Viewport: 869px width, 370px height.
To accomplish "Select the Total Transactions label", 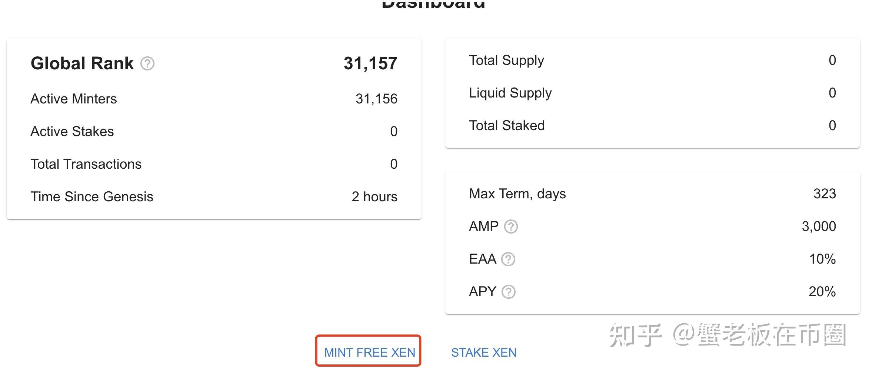I will [x=86, y=164].
